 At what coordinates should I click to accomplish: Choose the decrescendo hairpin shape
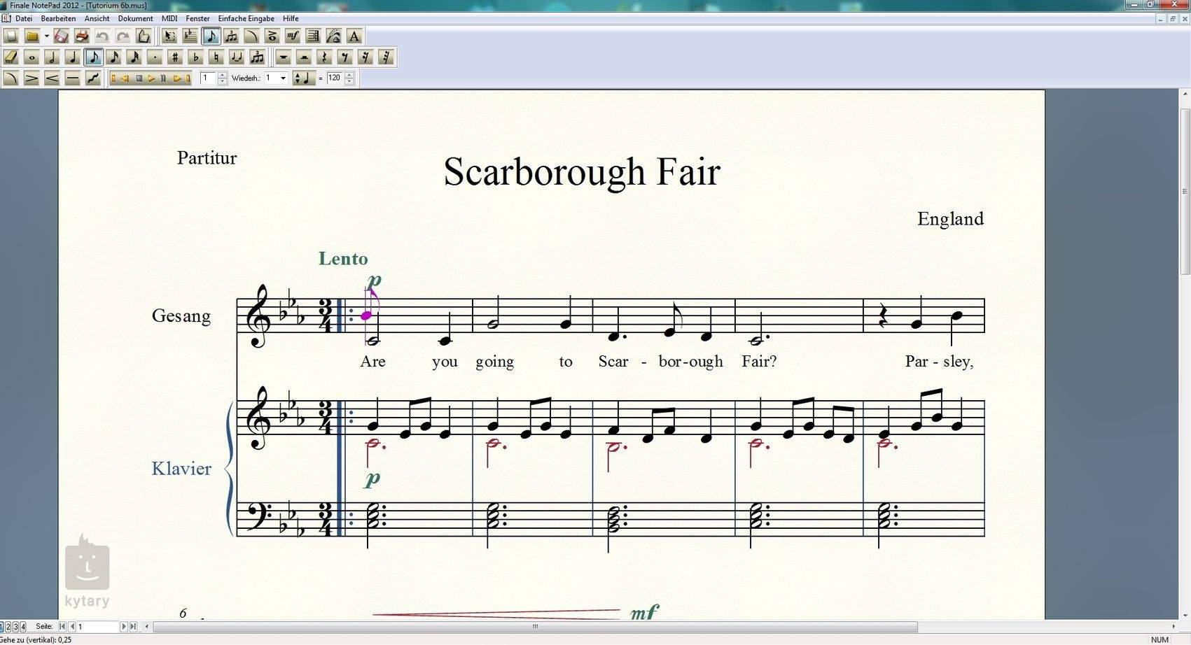point(32,78)
